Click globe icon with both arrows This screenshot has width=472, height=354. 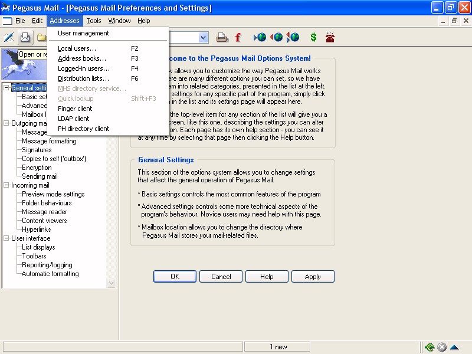(293, 37)
